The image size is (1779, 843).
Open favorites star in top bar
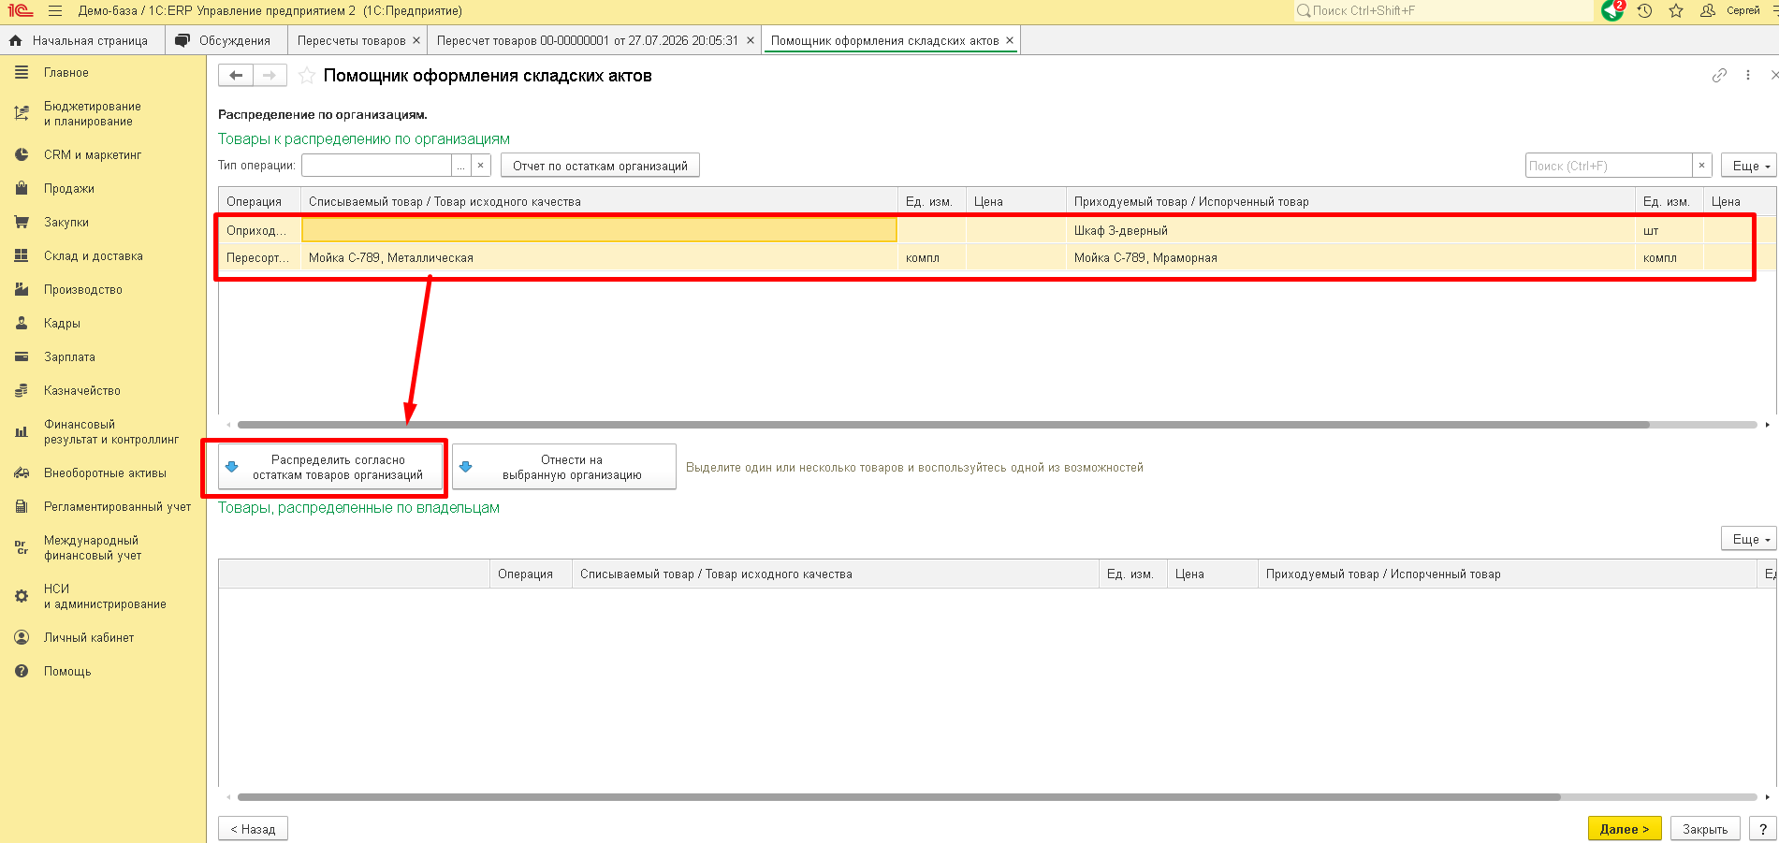[x=1675, y=11]
